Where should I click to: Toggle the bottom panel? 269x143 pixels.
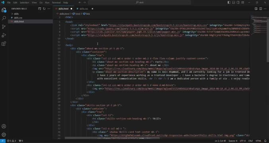coord(234,2)
